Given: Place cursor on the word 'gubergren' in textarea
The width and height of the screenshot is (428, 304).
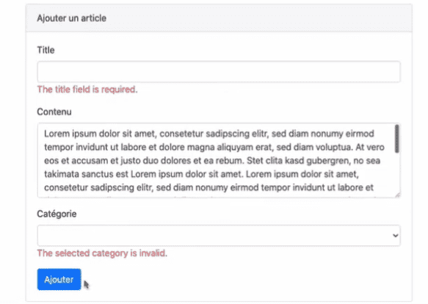Looking at the screenshot, I should click(328, 161).
